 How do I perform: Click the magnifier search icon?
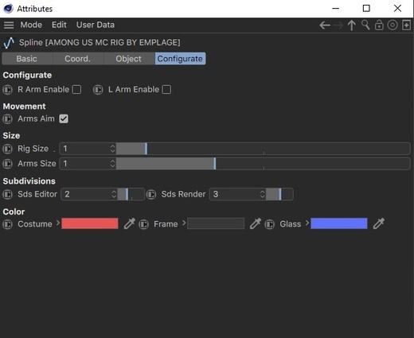pyautogui.click(x=365, y=25)
